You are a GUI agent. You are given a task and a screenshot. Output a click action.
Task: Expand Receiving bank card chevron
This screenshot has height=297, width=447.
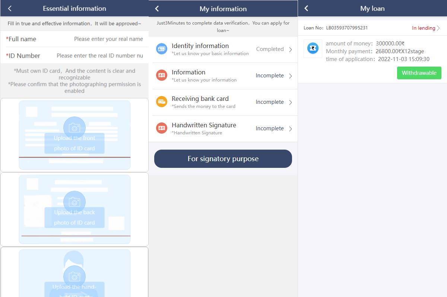(x=291, y=102)
